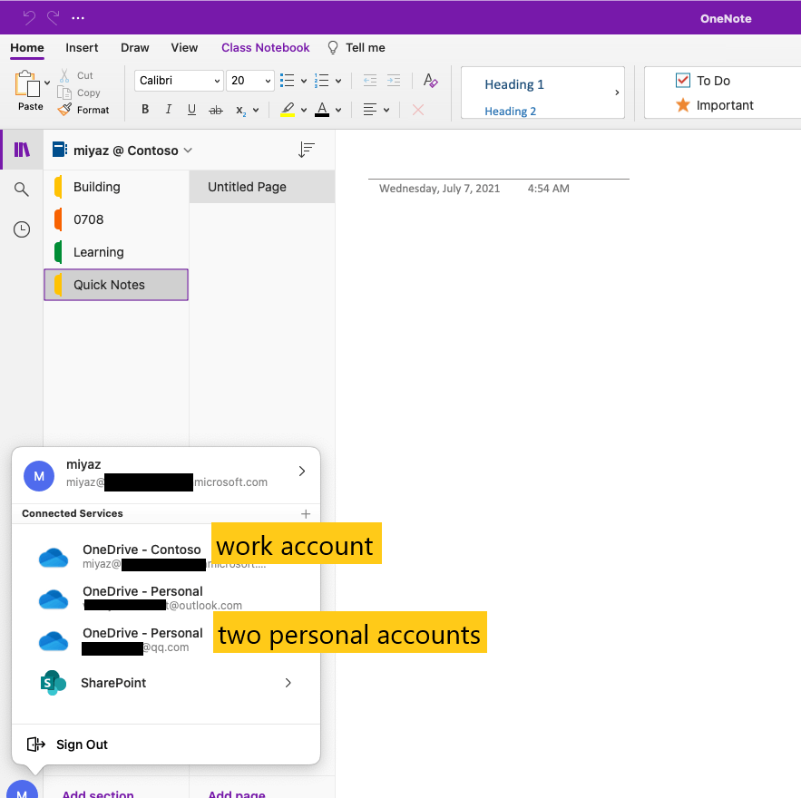The width and height of the screenshot is (801, 798).
Task: Add a connected service with plus icon
Action: pos(306,513)
